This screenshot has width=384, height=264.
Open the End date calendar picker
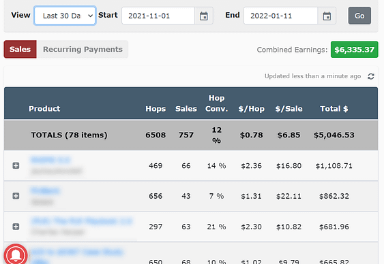[x=327, y=16]
